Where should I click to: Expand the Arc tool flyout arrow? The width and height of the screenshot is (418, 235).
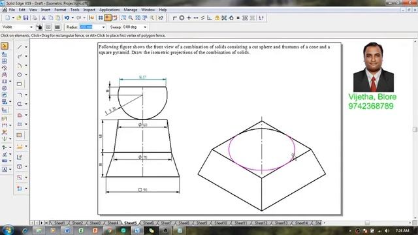click(26, 65)
